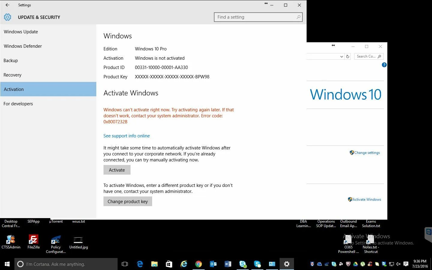Image resolution: width=432 pixels, height=270 pixels.
Task: Select the Activation sidebar item
Action: 48,89
